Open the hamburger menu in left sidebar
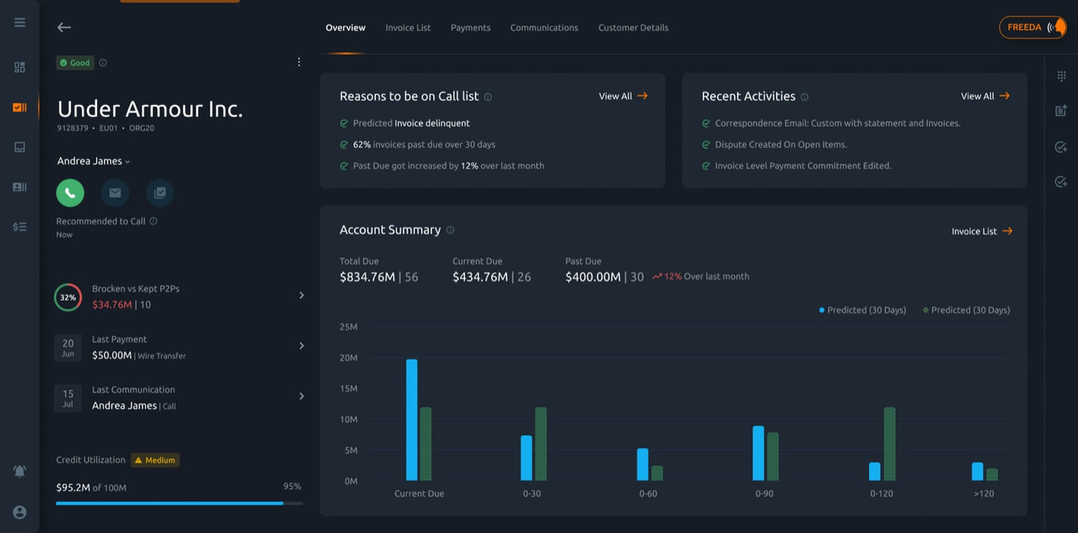Image resolution: width=1078 pixels, height=533 pixels. (20, 22)
